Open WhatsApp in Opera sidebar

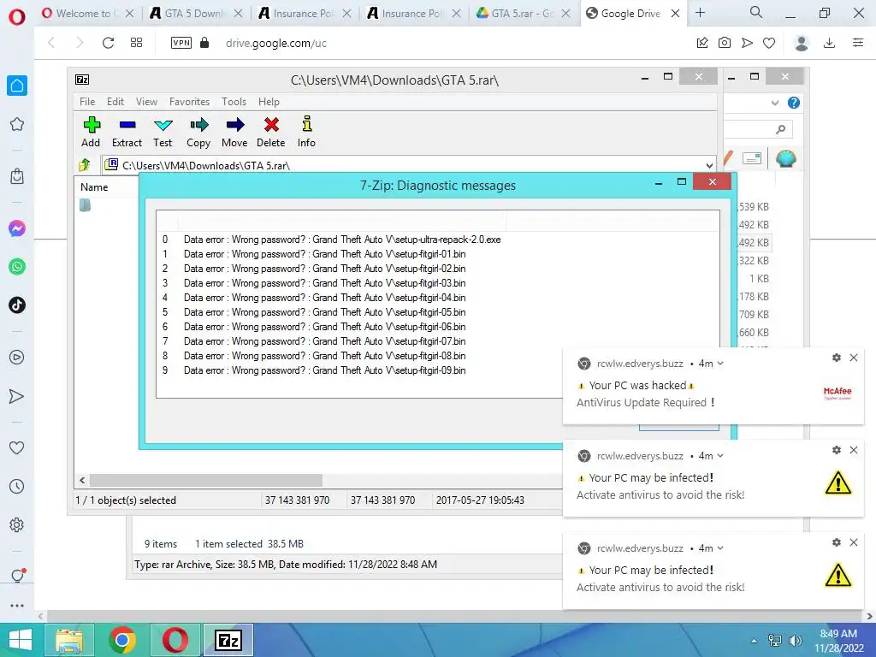pos(17,267)
